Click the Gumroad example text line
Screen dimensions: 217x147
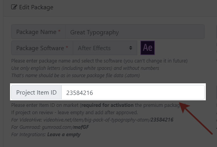click(50, 127)
